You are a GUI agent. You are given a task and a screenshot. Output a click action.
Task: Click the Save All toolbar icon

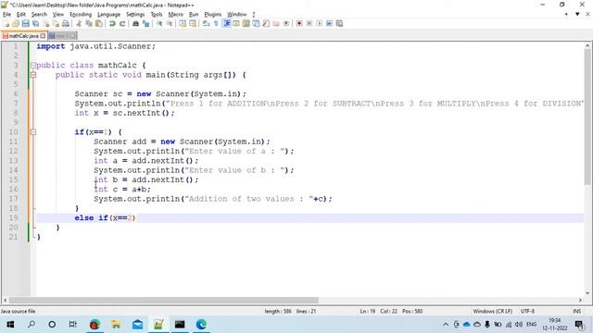(x=35, y=23)
